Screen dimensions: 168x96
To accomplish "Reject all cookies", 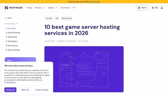I will pyautogui.click(x=25, y=90).
